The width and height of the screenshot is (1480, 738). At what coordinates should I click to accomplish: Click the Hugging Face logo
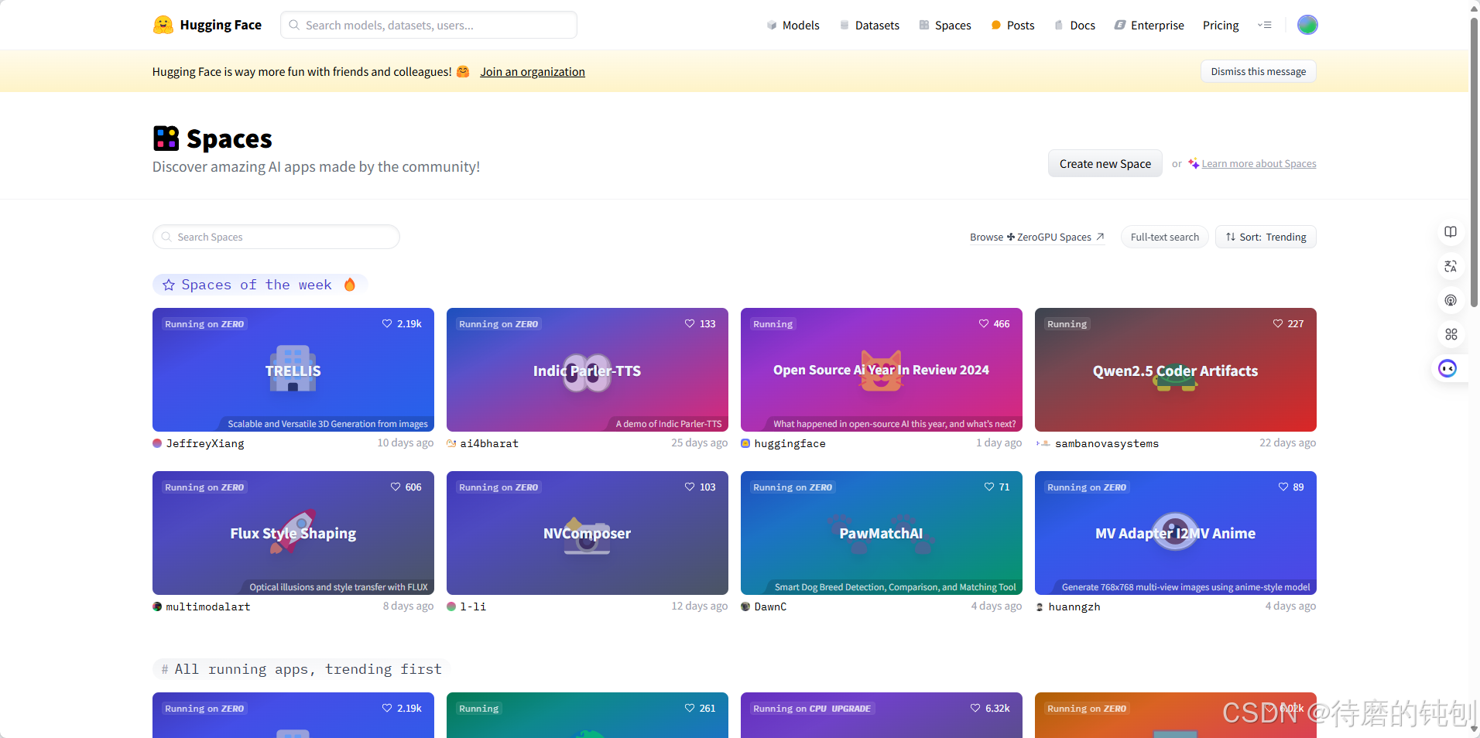click(207, 25)
